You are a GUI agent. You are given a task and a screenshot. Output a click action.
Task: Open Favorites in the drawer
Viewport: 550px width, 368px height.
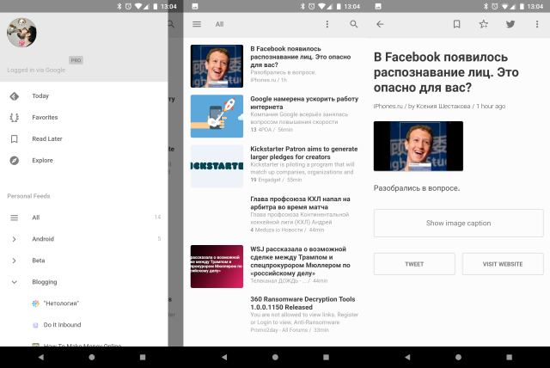coord(84,117)
